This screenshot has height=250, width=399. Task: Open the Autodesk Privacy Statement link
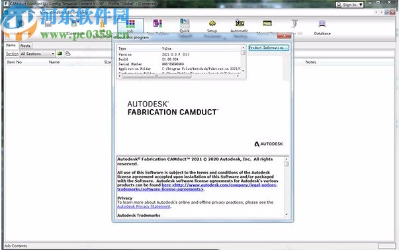[144, 206]
